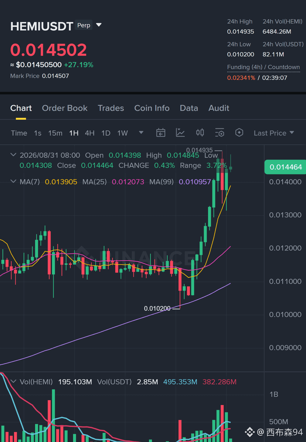Screen dimensions: 306x442
Task: Open the Audit tab
Action: point(219,108)
